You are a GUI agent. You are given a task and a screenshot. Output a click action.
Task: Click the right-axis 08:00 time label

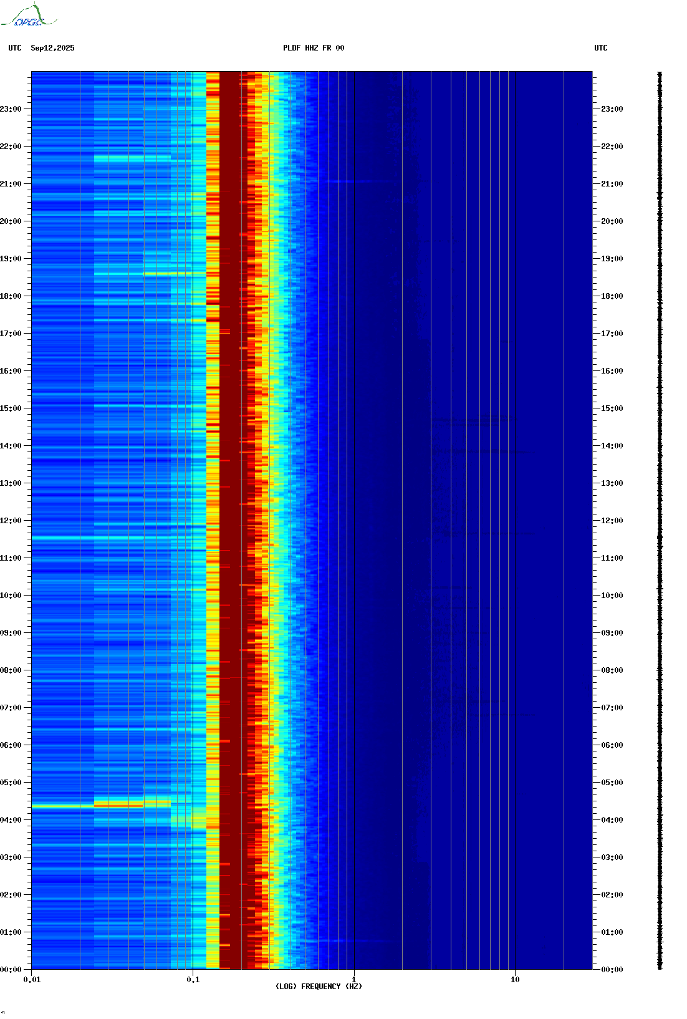point(612,670)
